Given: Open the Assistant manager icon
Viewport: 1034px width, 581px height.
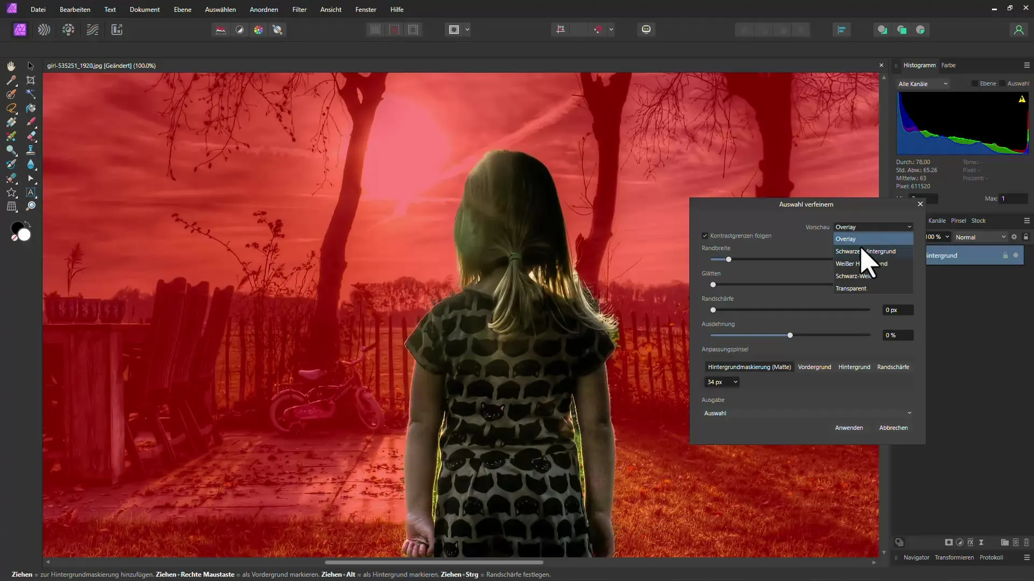Looking at the screenshot, I should 646,30.
